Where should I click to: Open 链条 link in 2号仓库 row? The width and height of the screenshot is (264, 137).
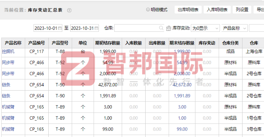[6, 96]
